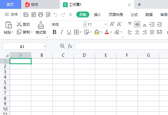Viewport: 168px width, 115px height.
Task: Select row 5 header
Action: [5, 82]
